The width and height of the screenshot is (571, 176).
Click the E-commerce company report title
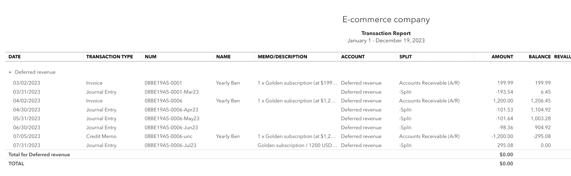[386, 20]
